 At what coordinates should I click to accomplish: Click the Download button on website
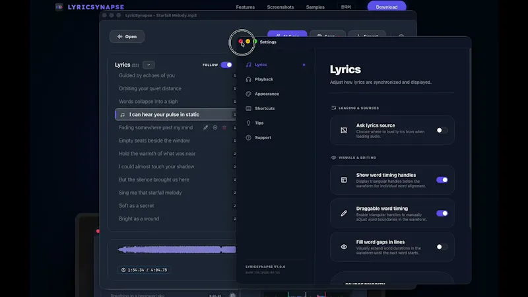(x=387, y=7)
